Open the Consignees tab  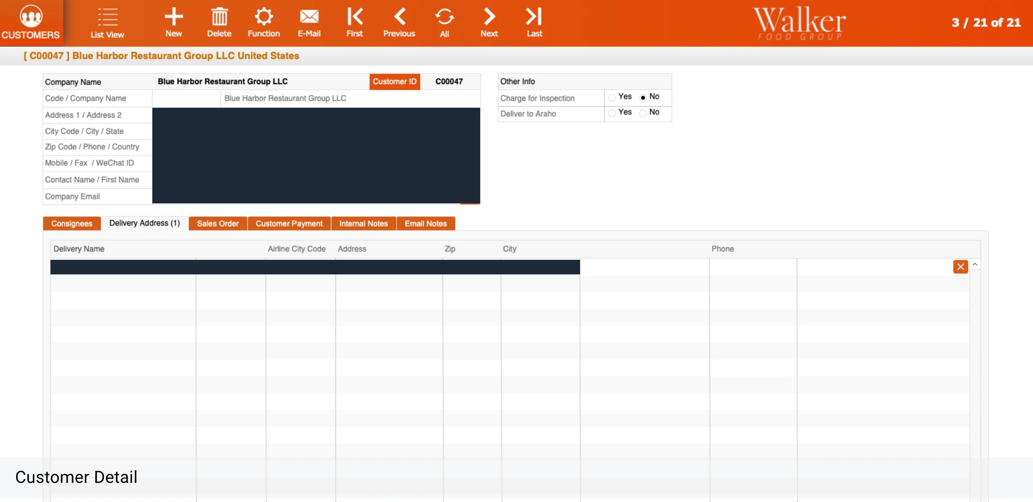72,224
